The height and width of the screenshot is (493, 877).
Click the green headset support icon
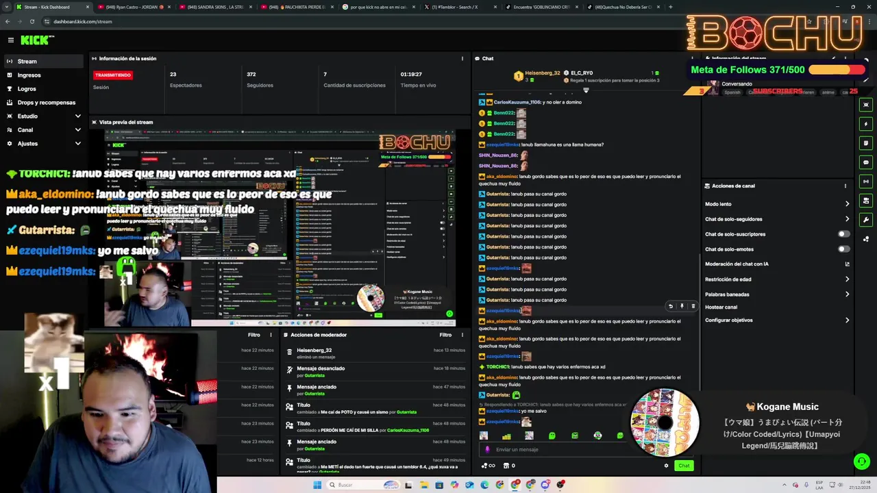pos(861,462)
